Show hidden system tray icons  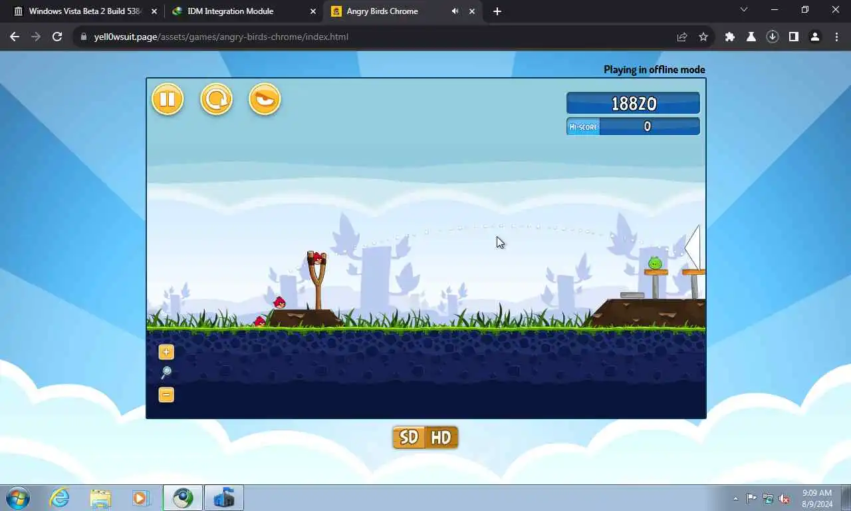click(735, 498)
